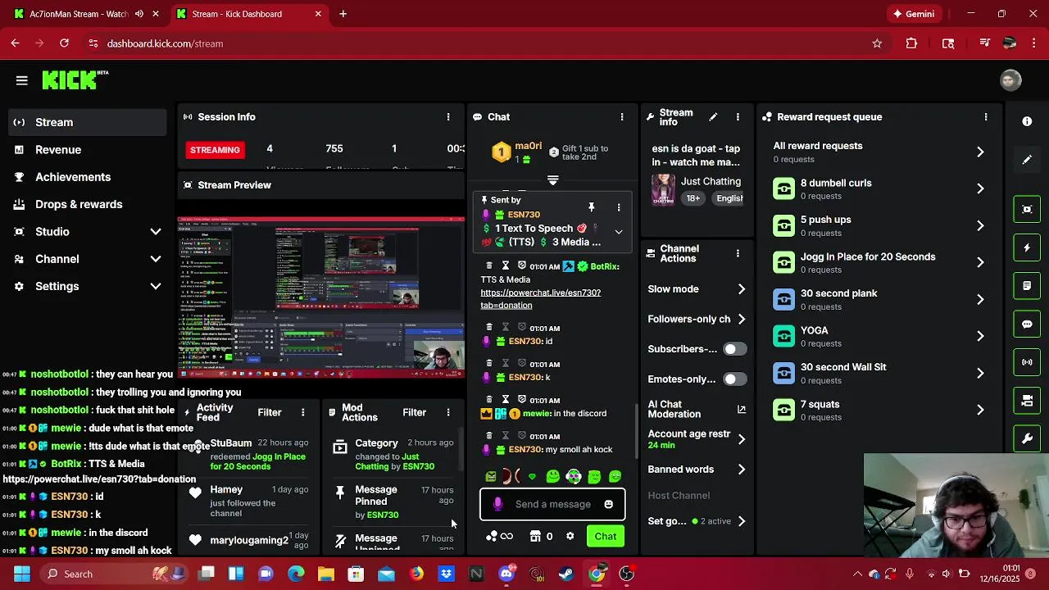
Task: Expand the pinned message chevron
Action: 619,232
